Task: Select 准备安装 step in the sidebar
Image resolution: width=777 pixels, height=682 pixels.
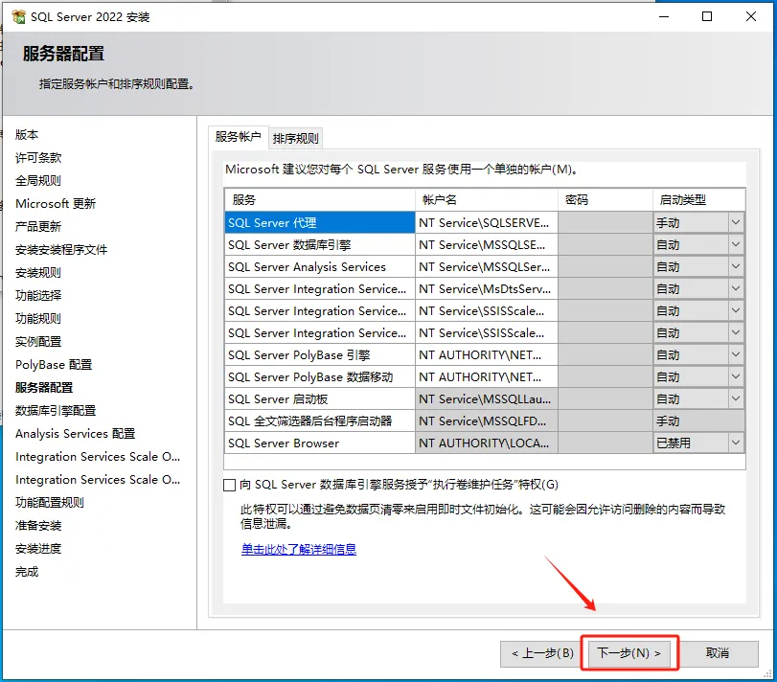Action: (x=38, y=526)
